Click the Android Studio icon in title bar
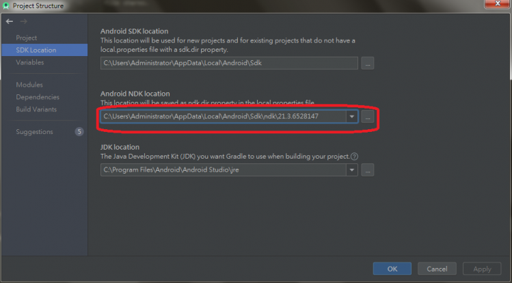 6,6
